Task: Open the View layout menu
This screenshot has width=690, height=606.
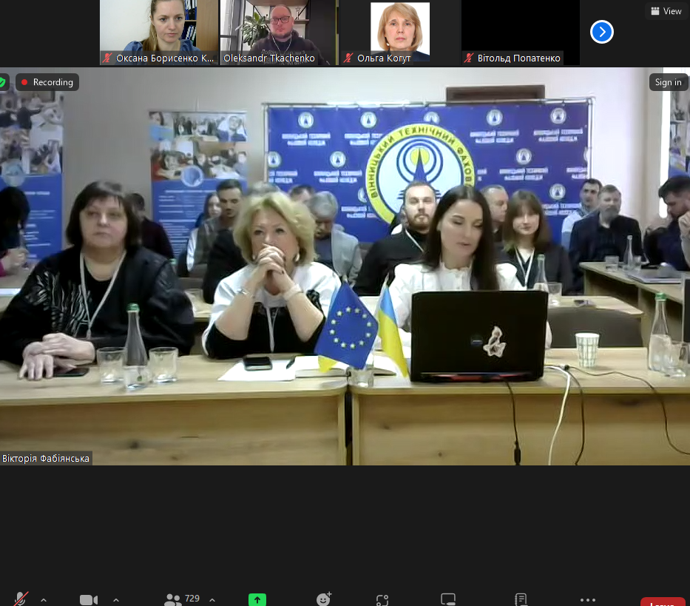Action: click(x=666, y=11)
